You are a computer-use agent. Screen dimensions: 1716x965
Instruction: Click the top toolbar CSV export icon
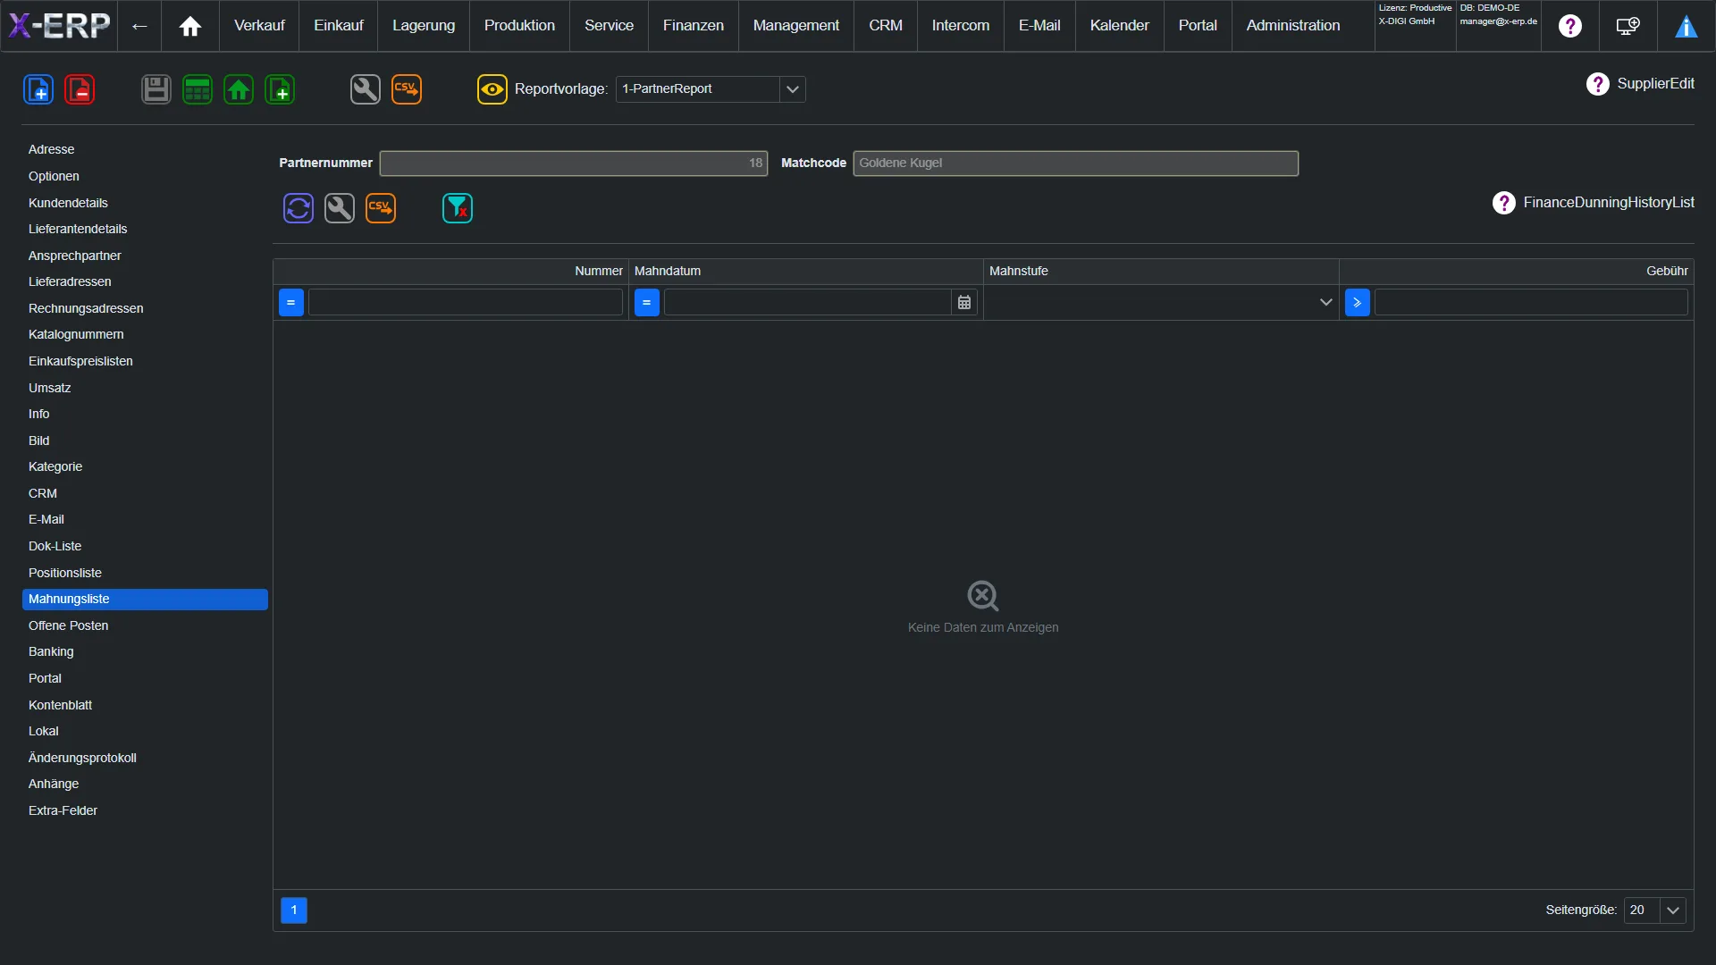407,89
